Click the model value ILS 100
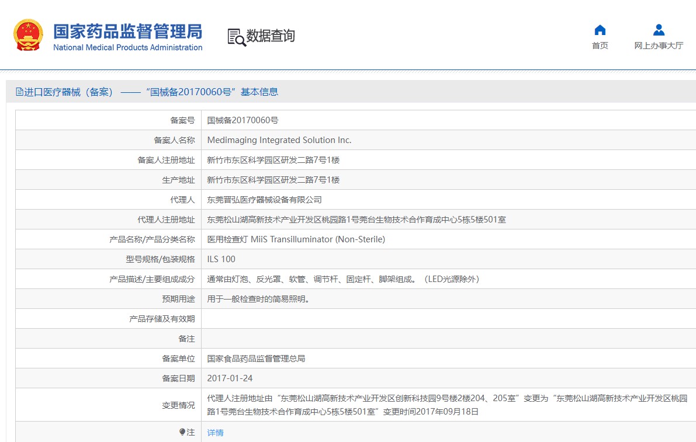The image size is (696, 442). click(x=221, y=259)
